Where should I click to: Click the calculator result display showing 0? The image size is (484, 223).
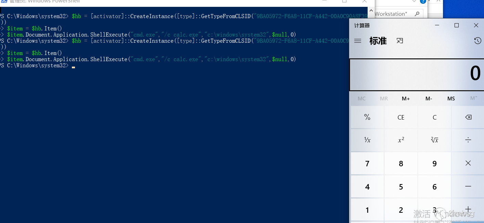(x=416, y=74)
